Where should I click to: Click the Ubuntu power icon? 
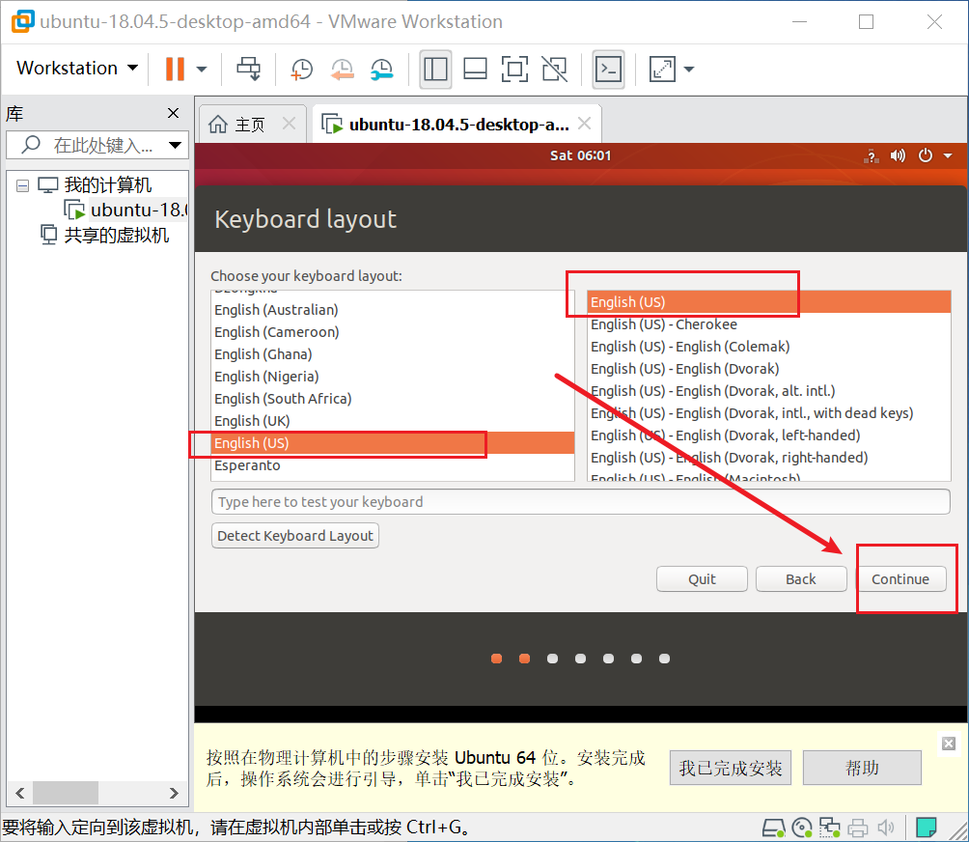926,155
